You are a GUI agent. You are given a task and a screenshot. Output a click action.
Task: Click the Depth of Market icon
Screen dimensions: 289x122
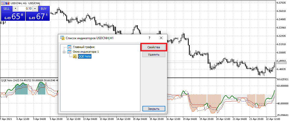tap(7, 3)
